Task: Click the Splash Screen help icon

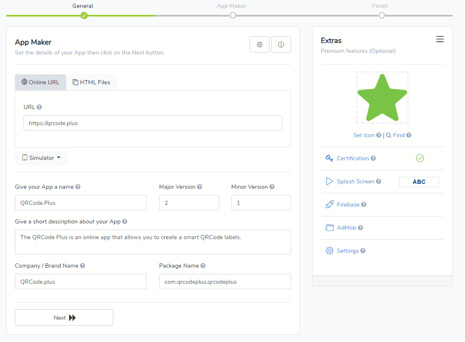Action: (378, 181)
